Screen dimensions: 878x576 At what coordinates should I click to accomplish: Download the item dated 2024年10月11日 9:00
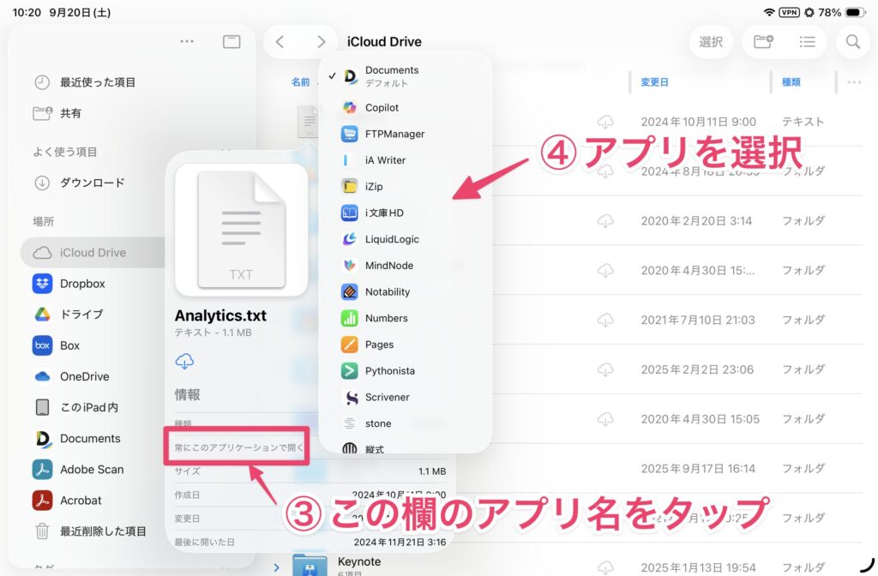tap(605, 122)
